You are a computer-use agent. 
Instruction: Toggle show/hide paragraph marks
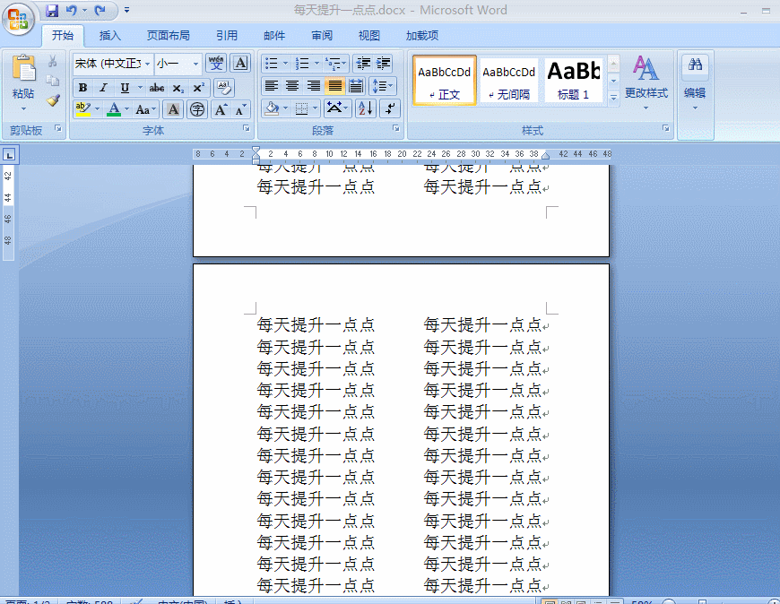(389, 108)
